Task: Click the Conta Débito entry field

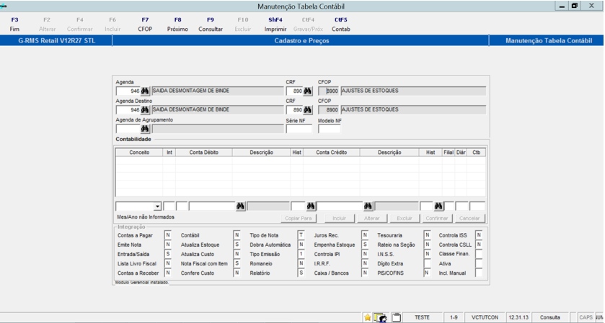Action: point(212,206)
